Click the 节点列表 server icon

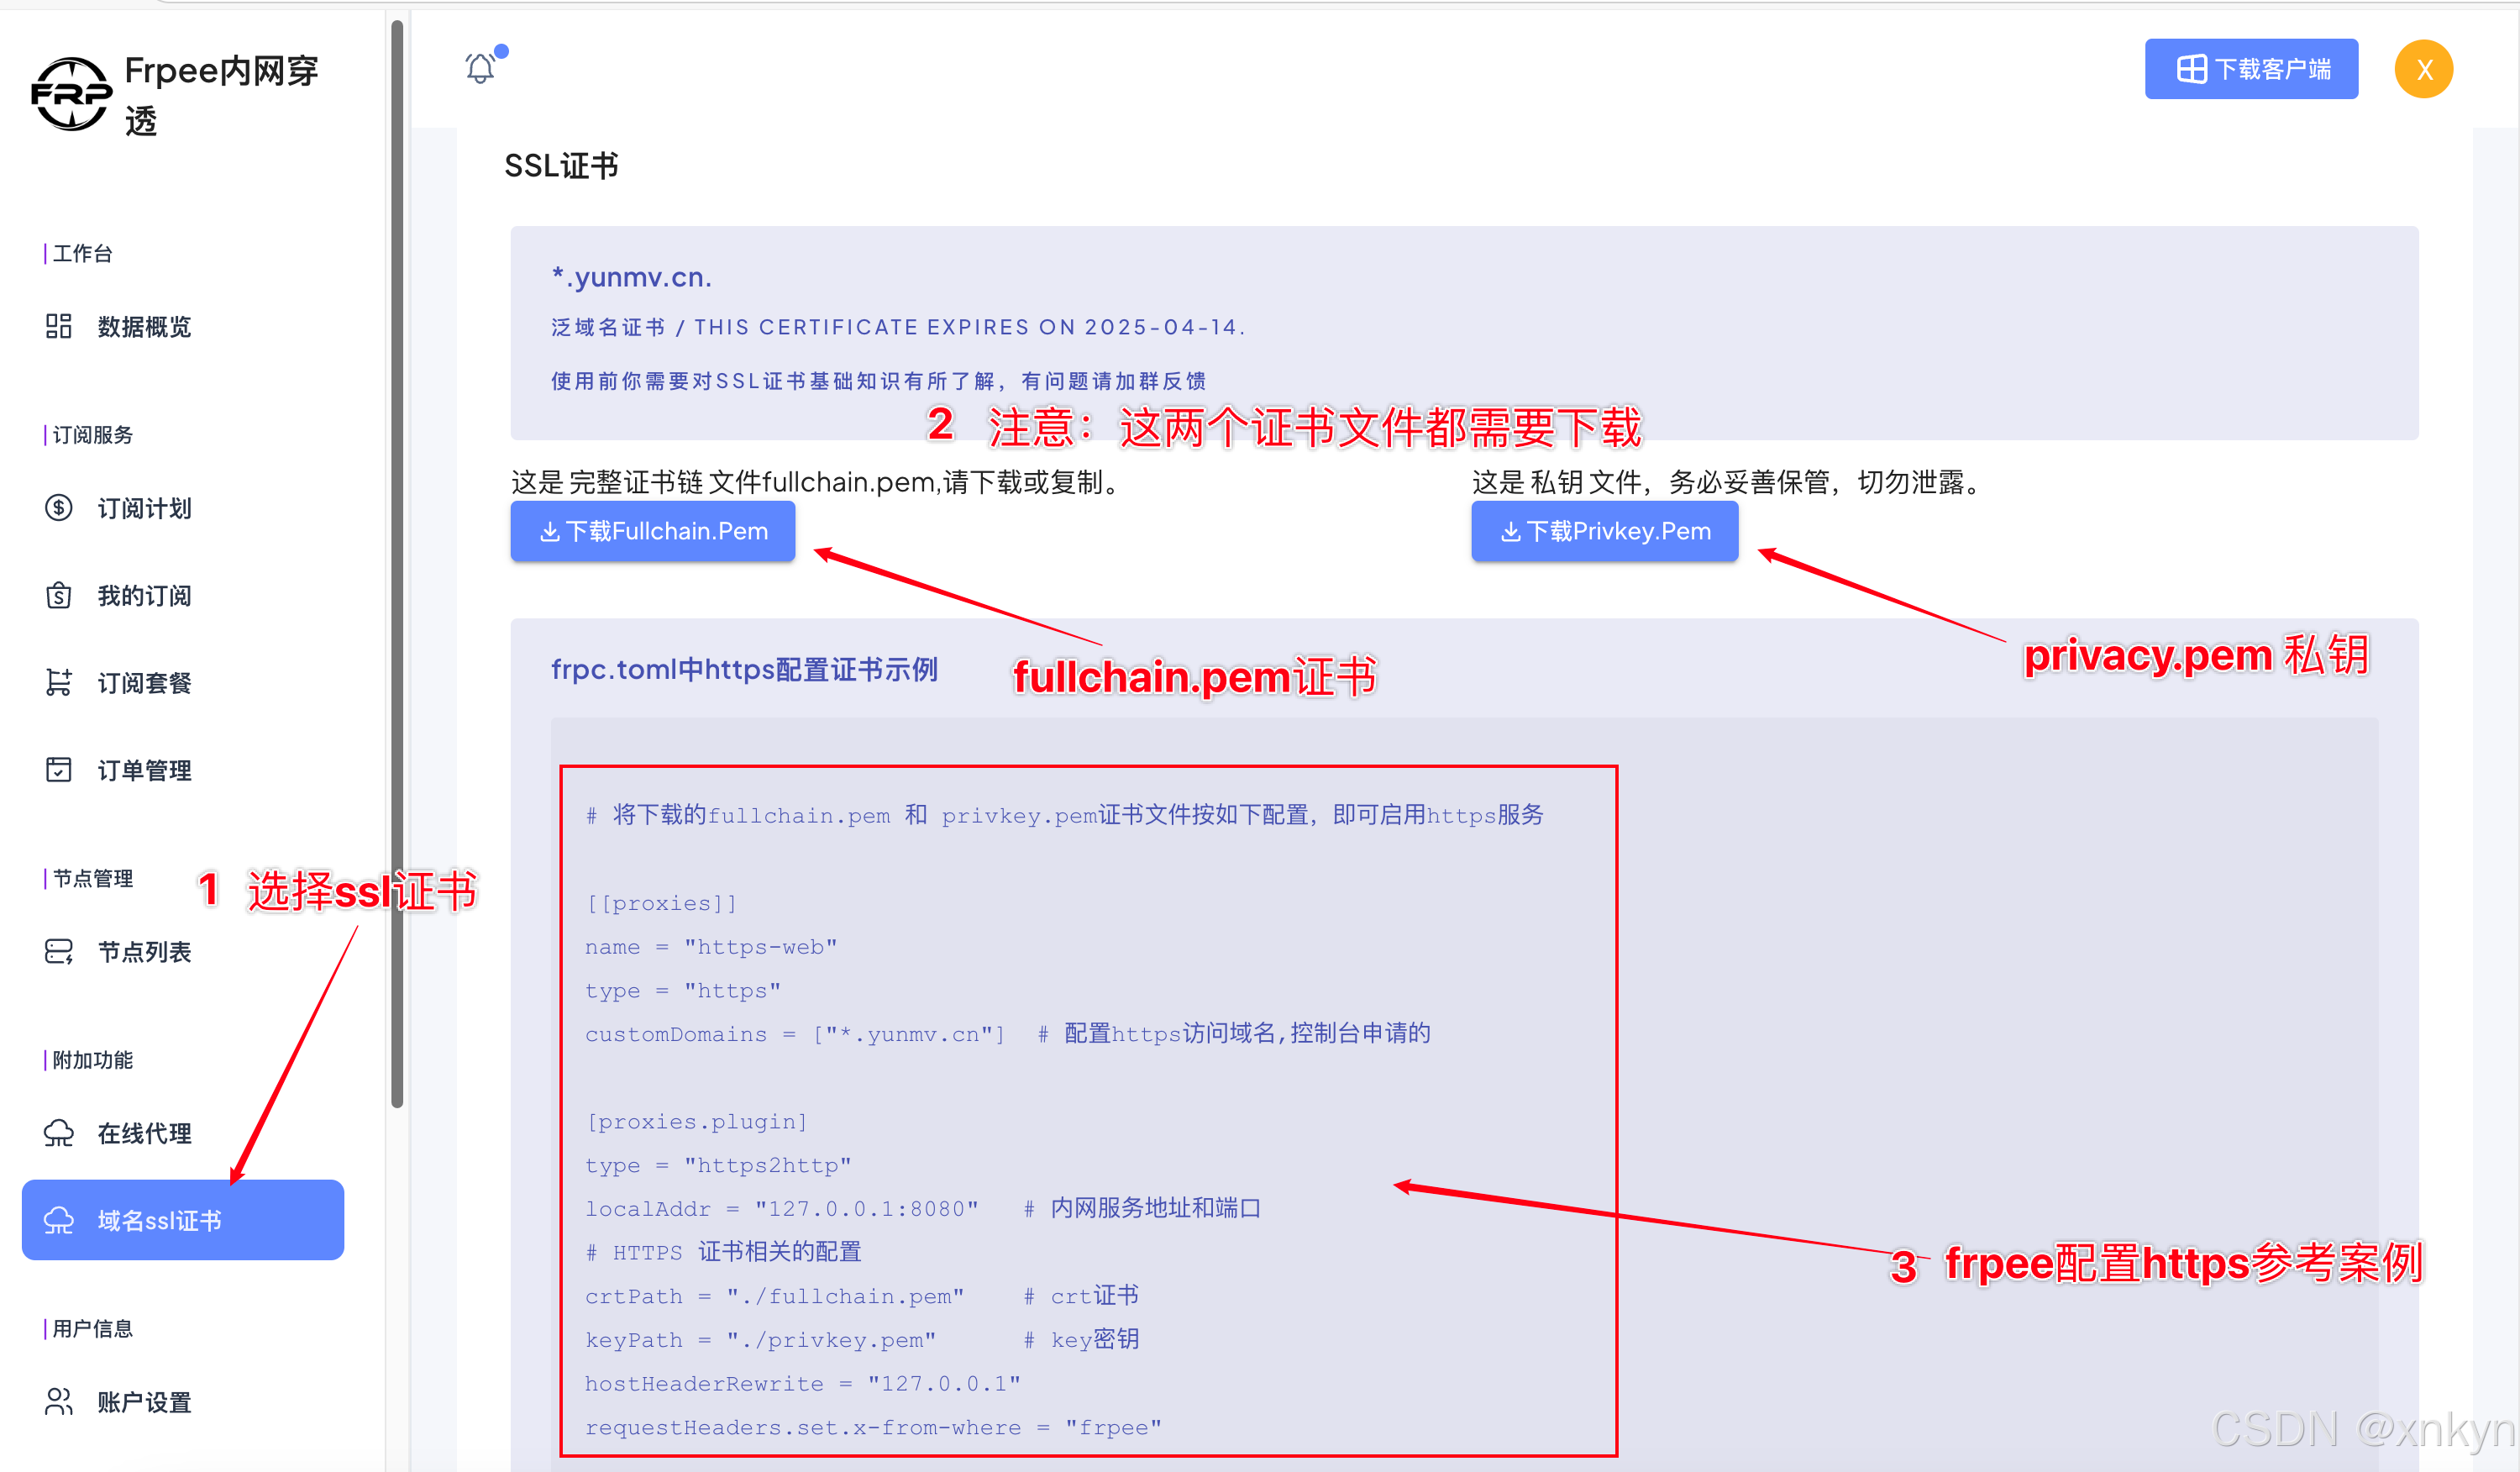pos(59,952)
